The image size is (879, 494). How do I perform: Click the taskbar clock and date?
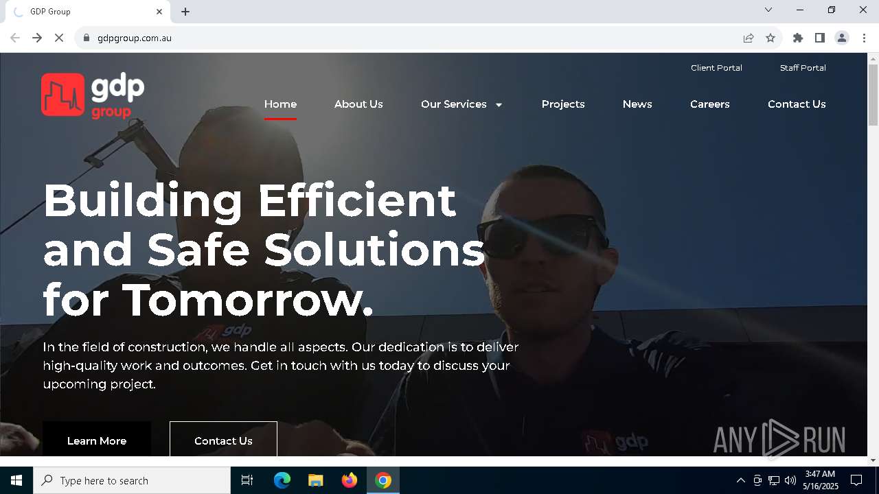(820, 480)
